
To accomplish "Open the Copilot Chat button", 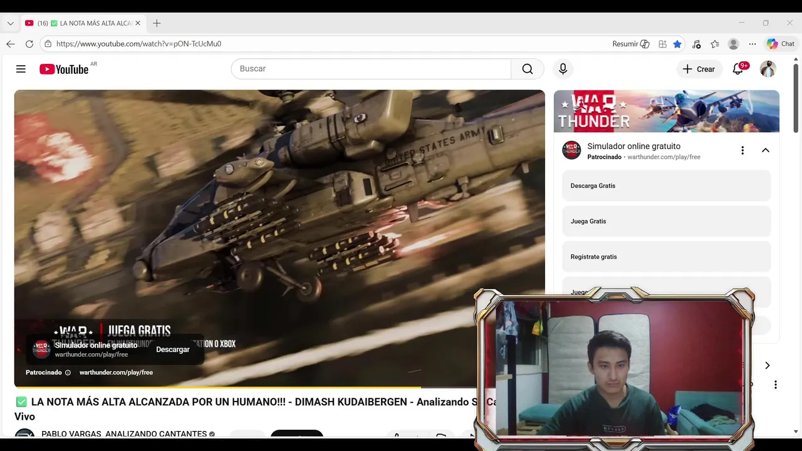I will 781,44.
